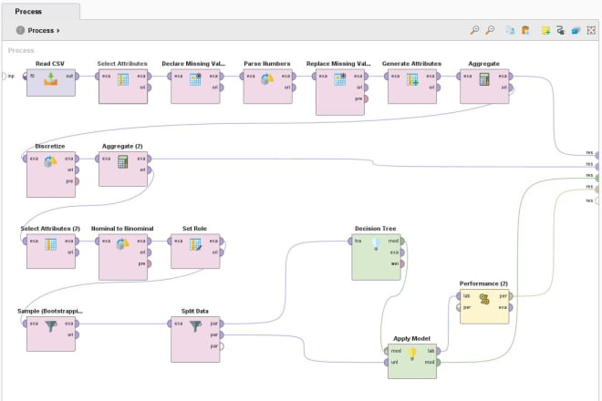Click the mod output port on Decision Tree
The height and width of the screenshot is (401, 602).
pos(402,242)
